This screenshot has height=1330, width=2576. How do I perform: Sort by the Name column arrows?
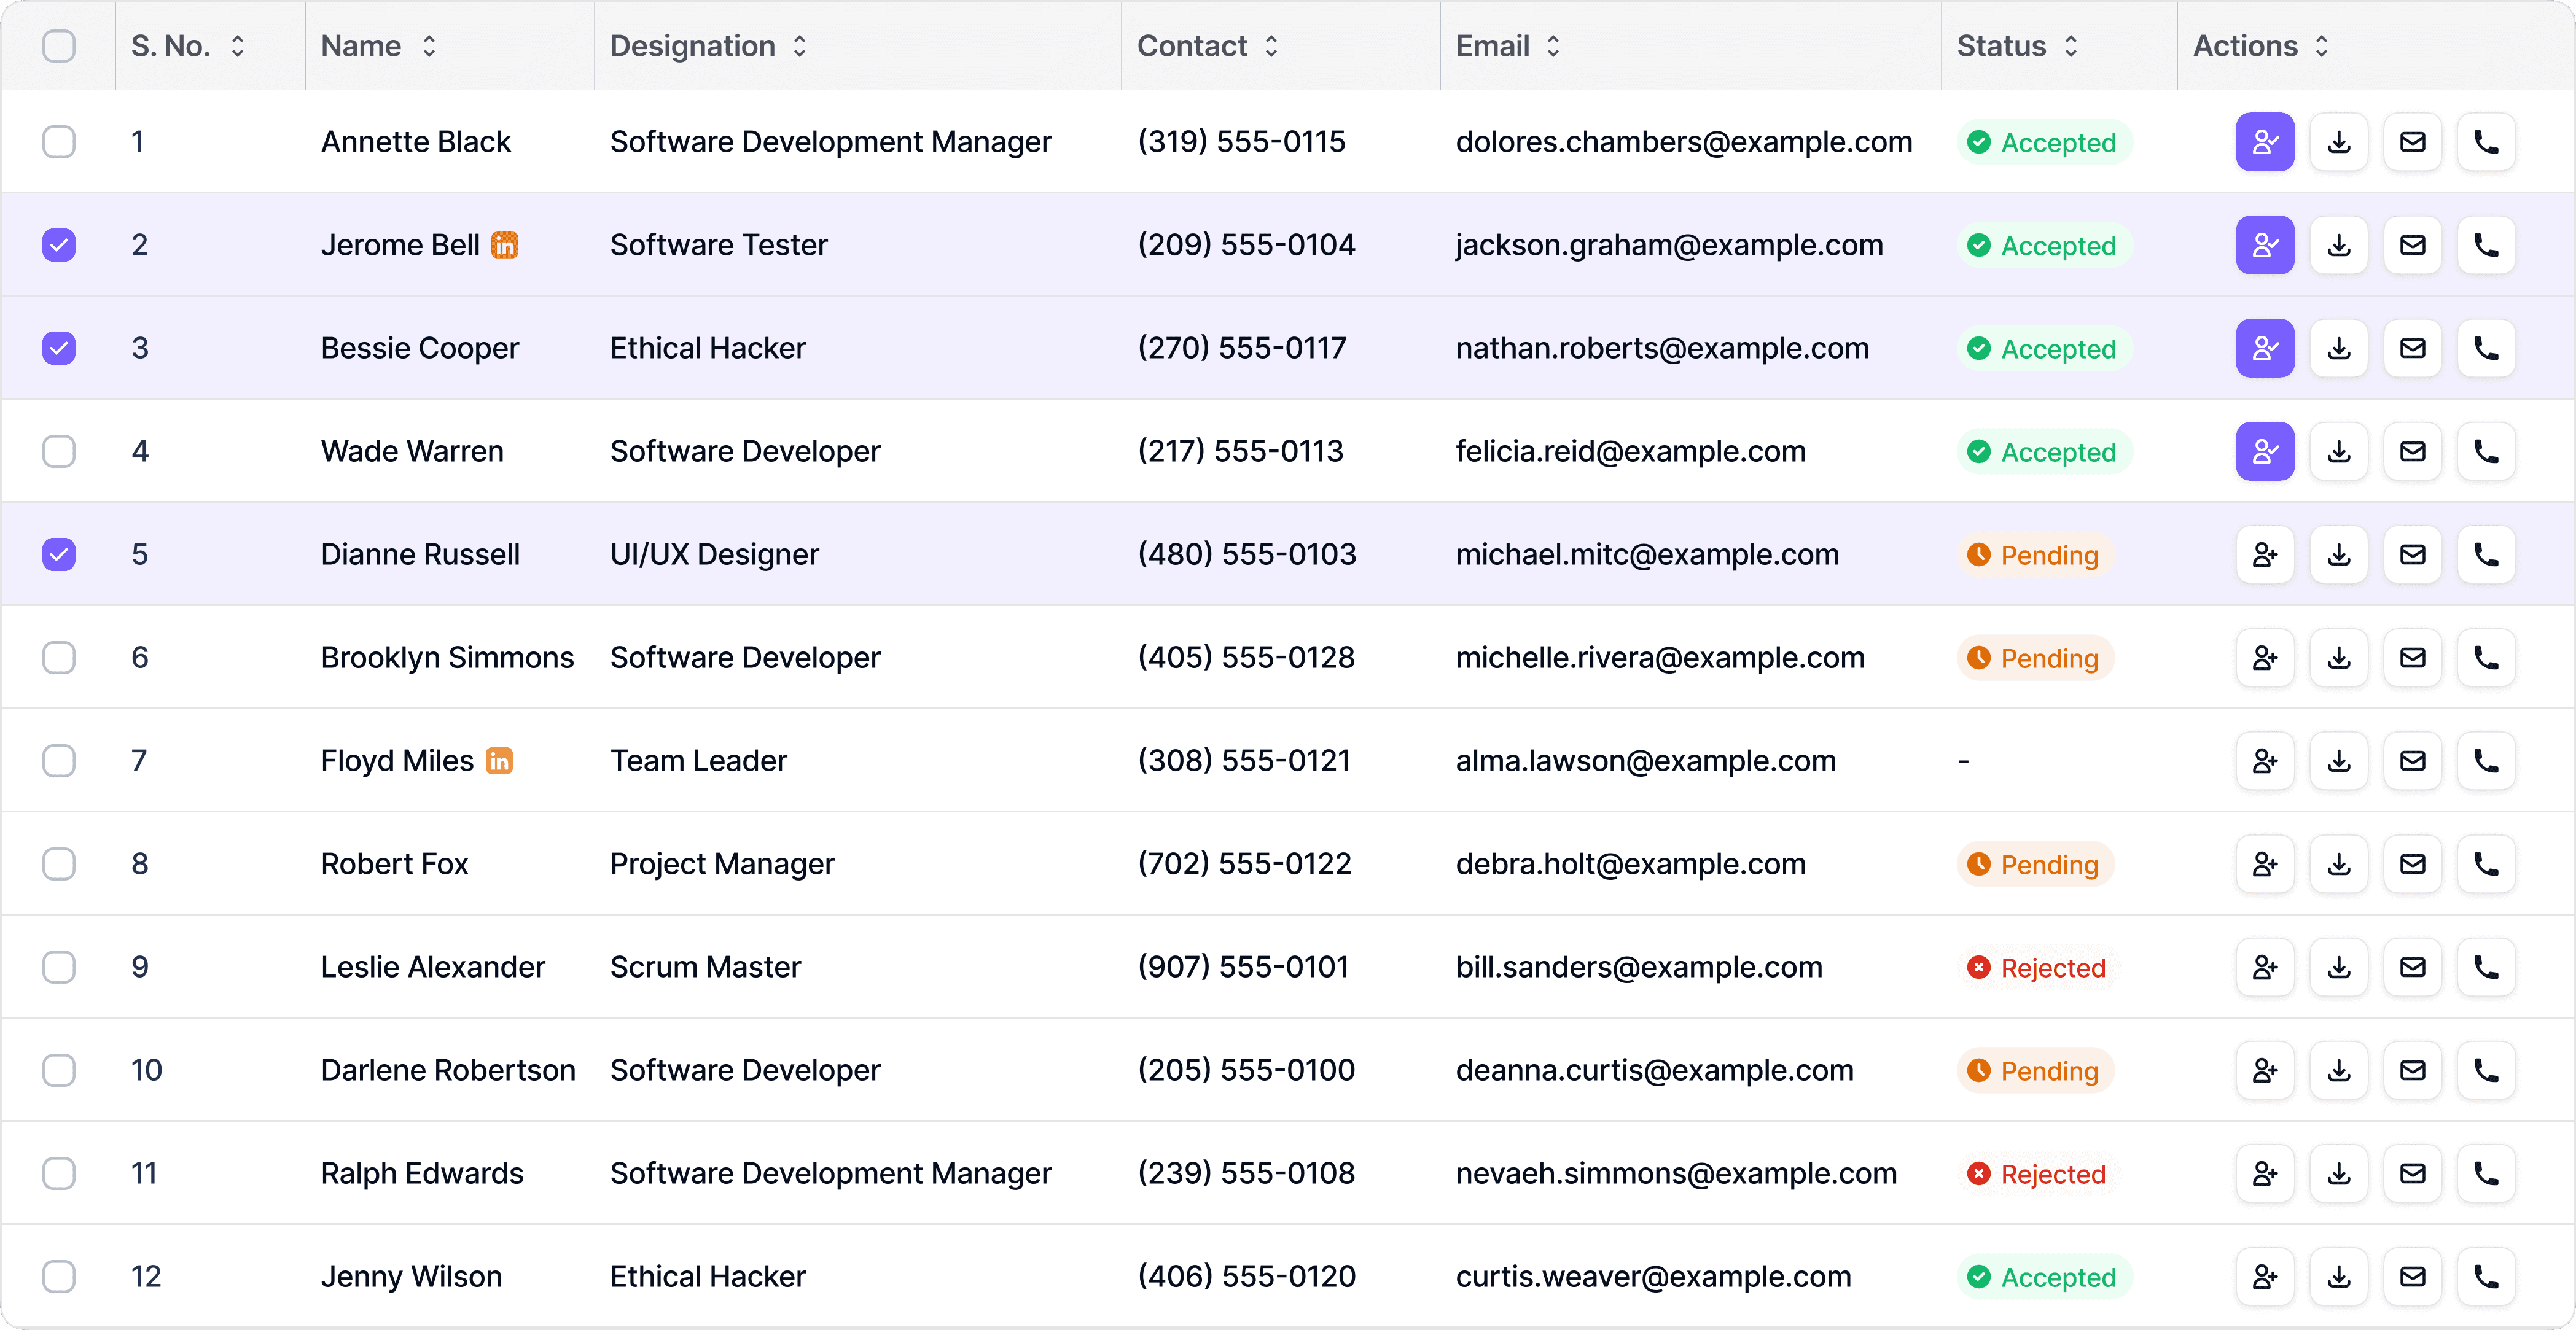429,46
